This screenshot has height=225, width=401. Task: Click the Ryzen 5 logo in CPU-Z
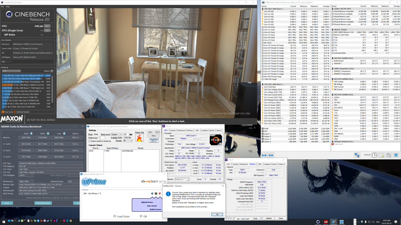pyautogui.click(x=216, y=139)
